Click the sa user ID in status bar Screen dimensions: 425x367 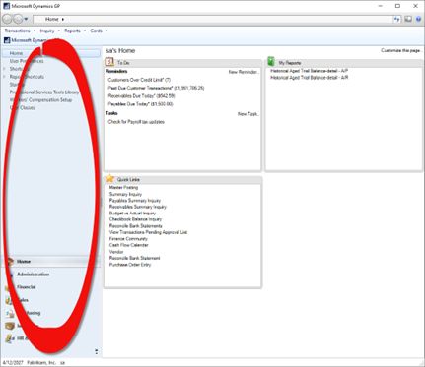tap(62, 363)
